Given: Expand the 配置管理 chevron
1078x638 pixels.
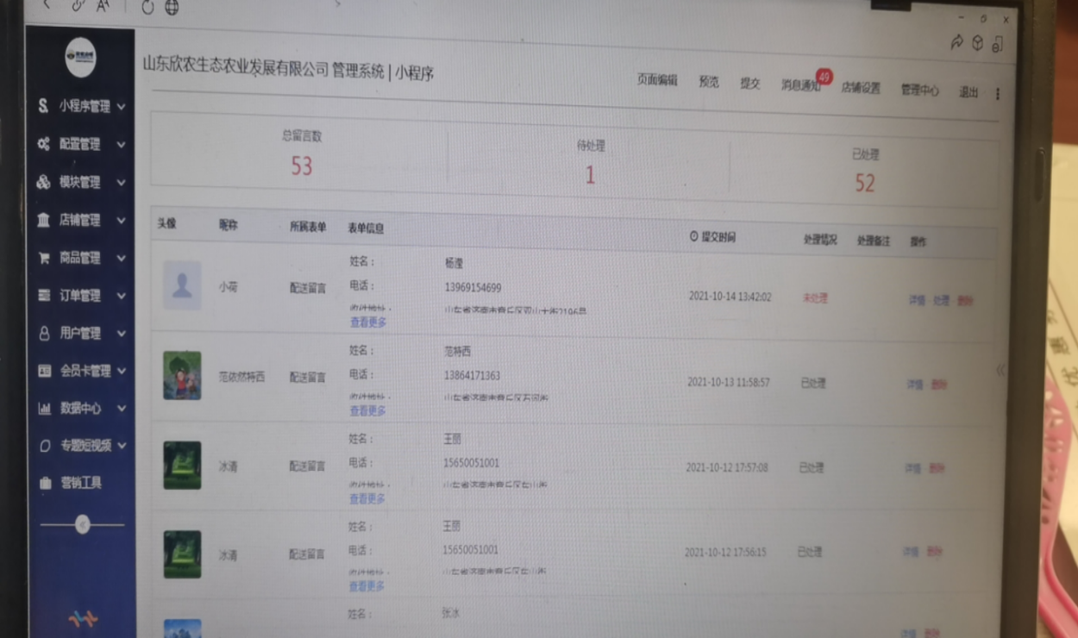Looking at the screenshot, I should click(x=121, y=145).
